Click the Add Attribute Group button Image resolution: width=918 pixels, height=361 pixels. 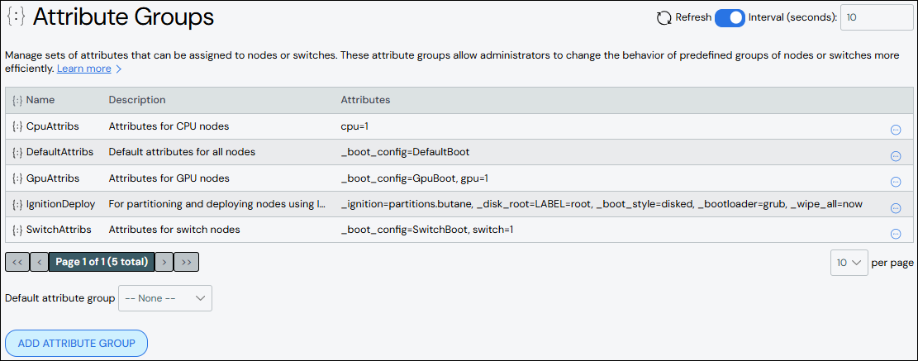pos(76,344)
